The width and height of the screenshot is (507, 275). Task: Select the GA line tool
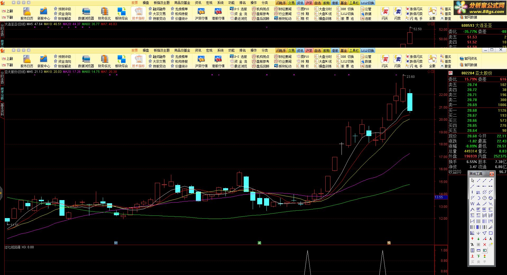point(485,209)
